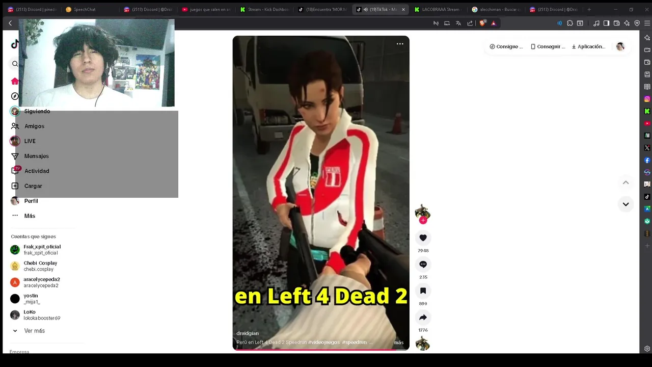Click the browser back arrow

[x=10, y=23]
